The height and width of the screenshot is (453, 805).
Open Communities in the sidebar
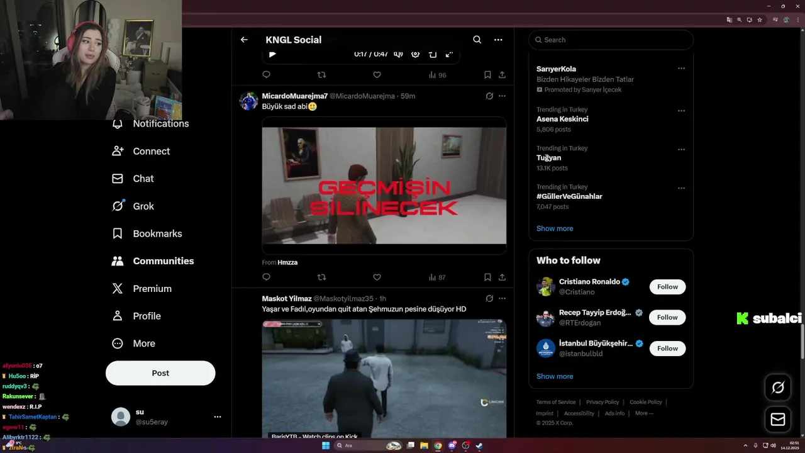[x=153, y=261]
